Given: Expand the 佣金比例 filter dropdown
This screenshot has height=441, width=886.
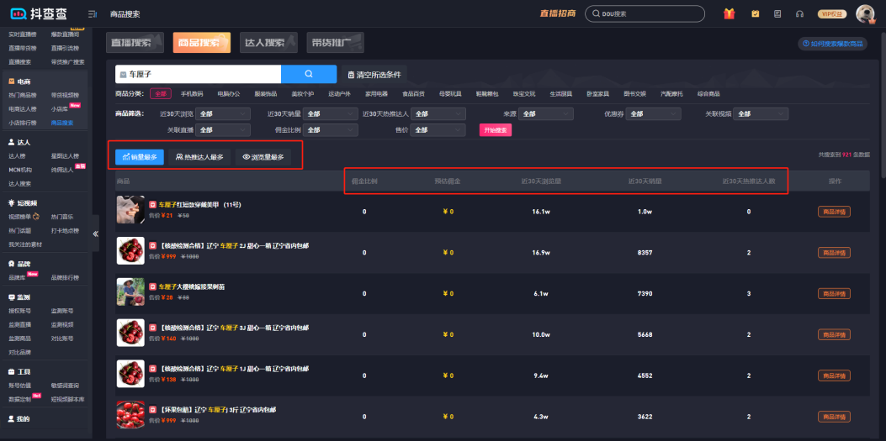Looking at the screenshot, I should [325, 130].
